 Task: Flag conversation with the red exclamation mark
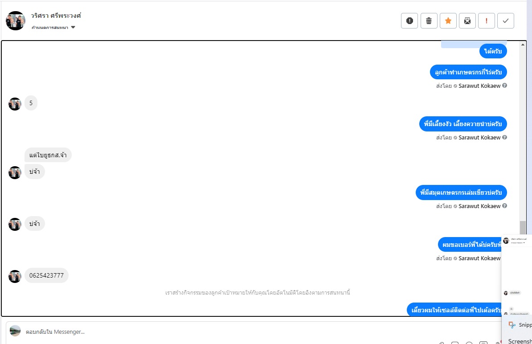[487, 20]
